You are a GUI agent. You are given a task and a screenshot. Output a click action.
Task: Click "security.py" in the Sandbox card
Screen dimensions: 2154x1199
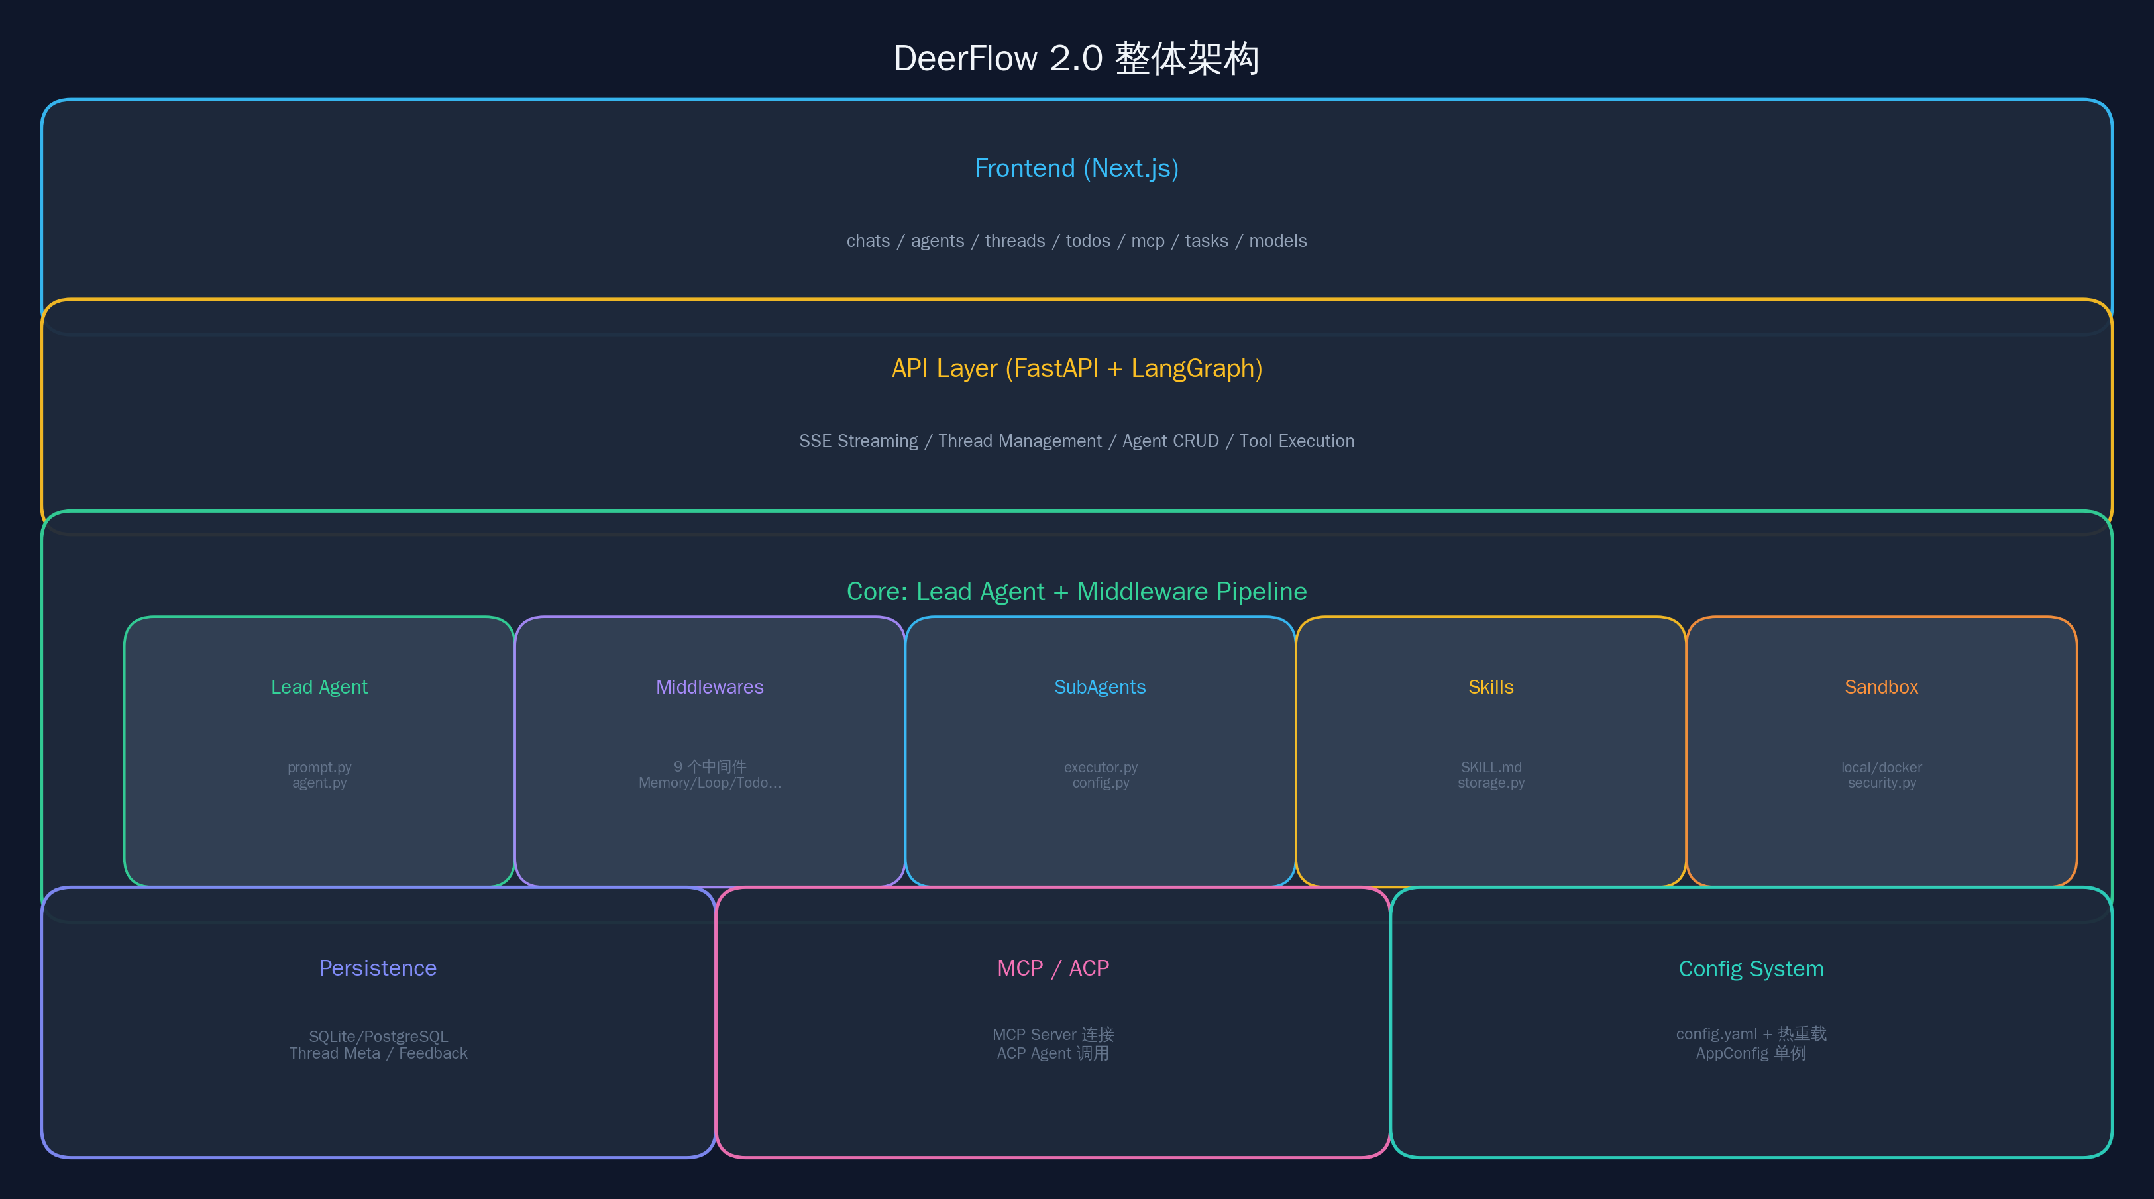pyautogui.click(x=1882, y=782)
